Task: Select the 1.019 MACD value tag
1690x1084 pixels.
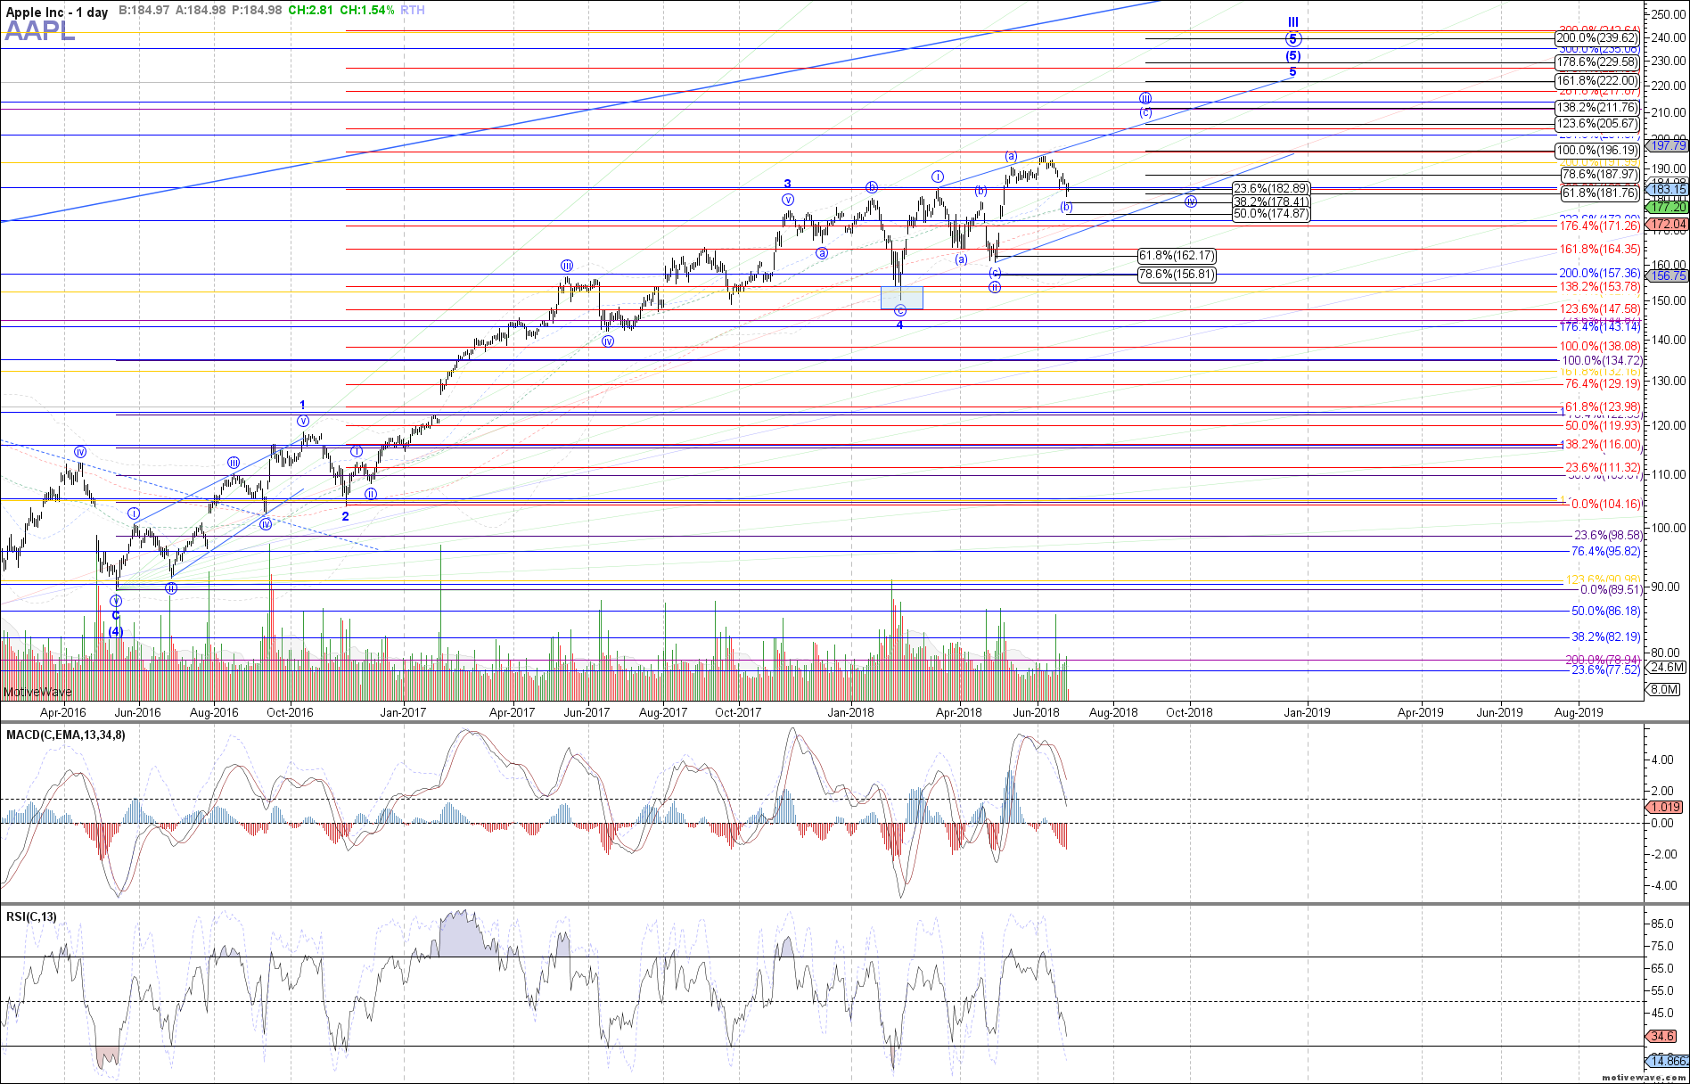Action: (x=1665, y=807)
